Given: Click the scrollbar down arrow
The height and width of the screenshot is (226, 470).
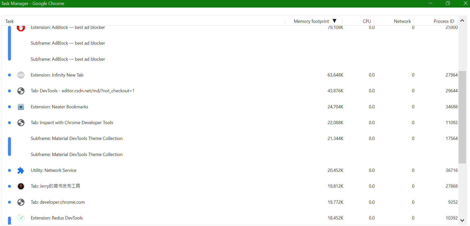Looking at the screenshot, I should pyautogui.click(x=462, y=220).
